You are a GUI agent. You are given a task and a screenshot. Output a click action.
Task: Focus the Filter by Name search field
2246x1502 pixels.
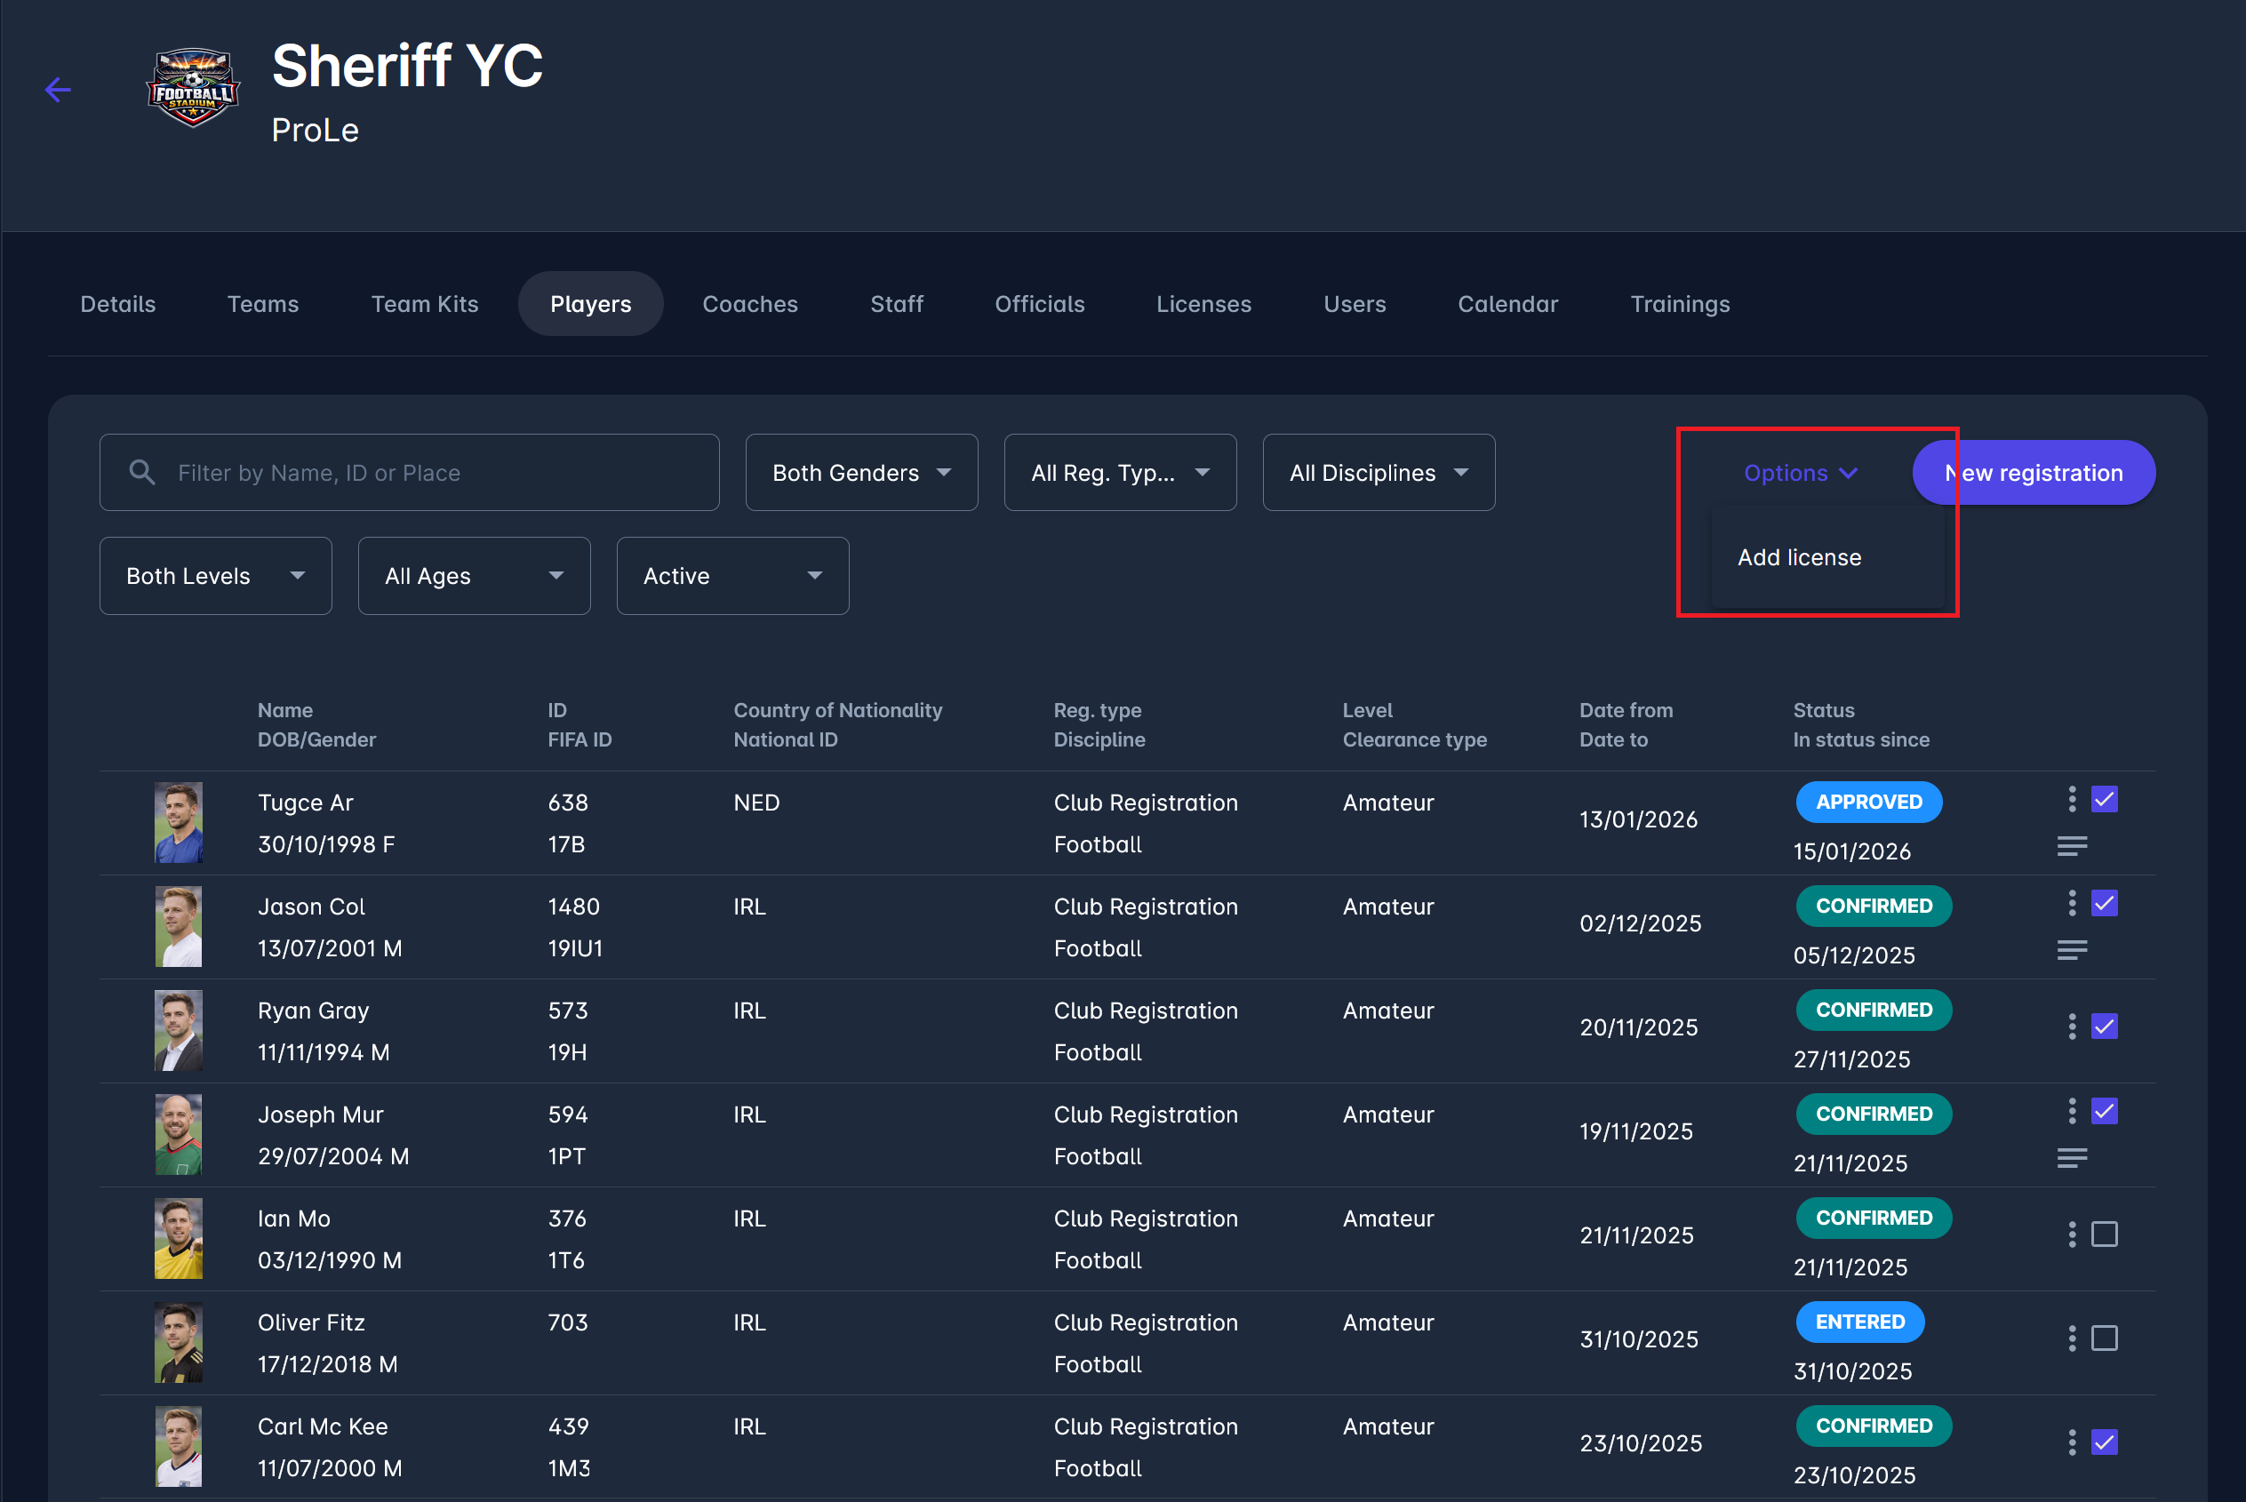[x=431, y=472]
